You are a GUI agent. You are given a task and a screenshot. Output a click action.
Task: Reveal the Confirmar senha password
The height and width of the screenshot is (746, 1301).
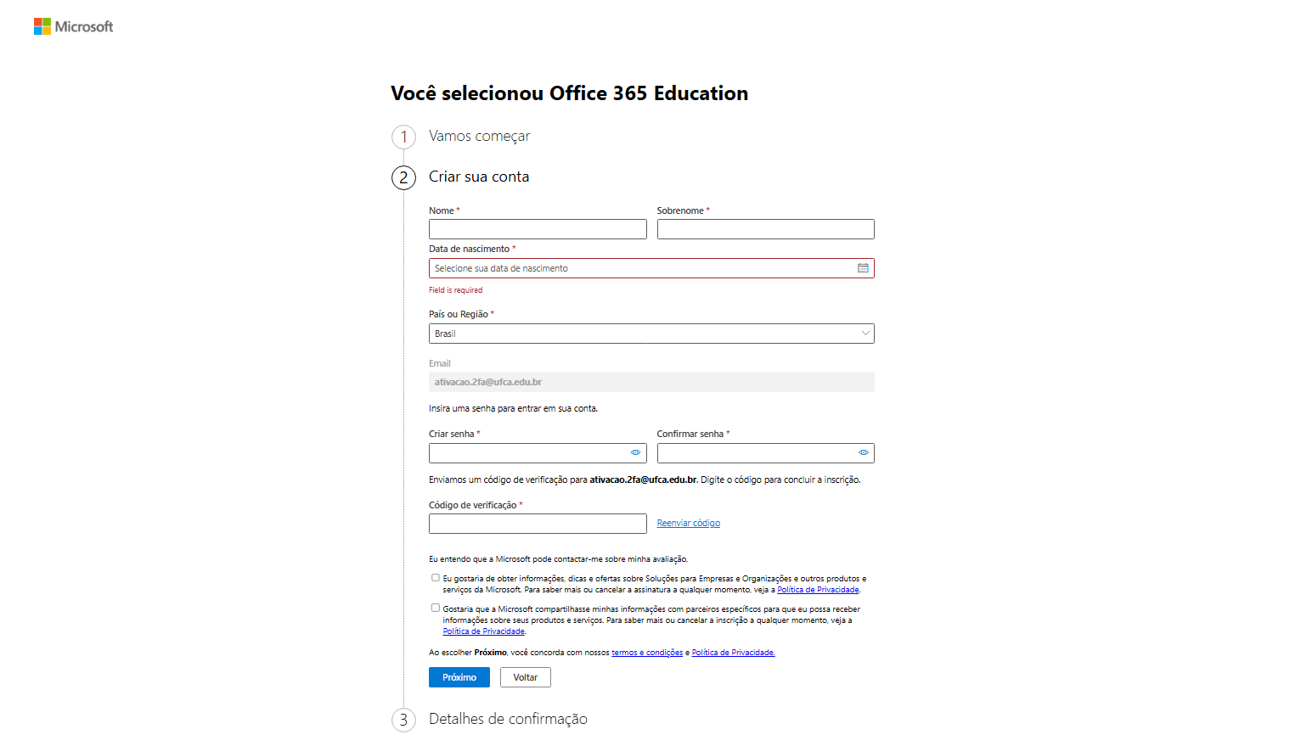[x=863, y=453]
